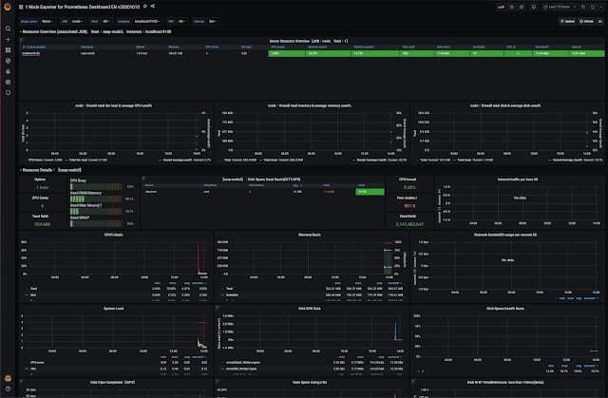Toggle the star to favorite this dashboard
The height and width of the screenshot is (398, 608).
(145, 7)
